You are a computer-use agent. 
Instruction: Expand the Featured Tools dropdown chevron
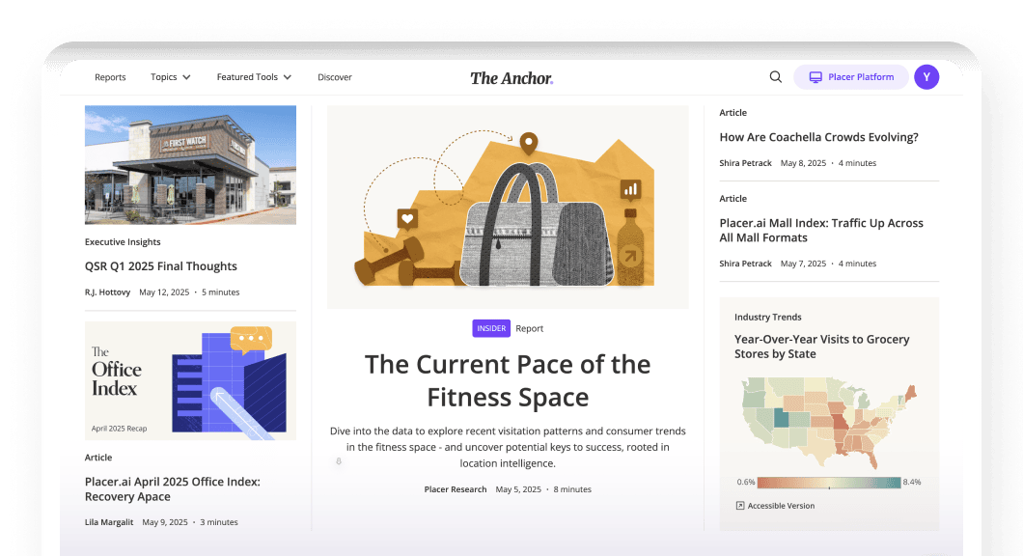pyautogui.click(x=287, y=77)
